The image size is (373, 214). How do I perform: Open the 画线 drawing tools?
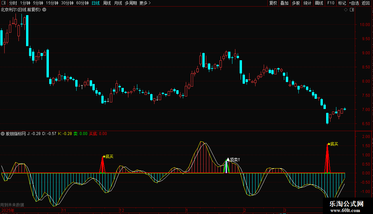coord(319,3)
